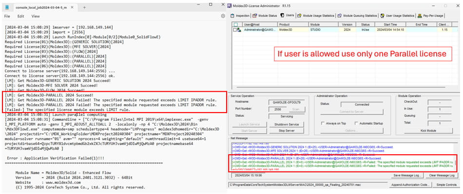Sort users by End Time column header
The image size is (463, 194).
(x=422, y=25)
